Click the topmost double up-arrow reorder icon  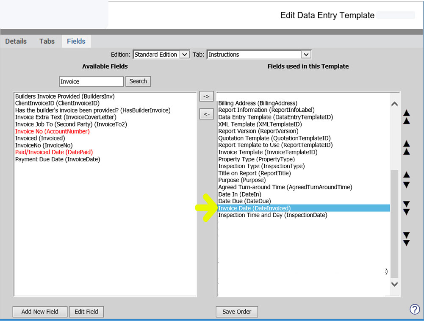[x=407, y=117]
